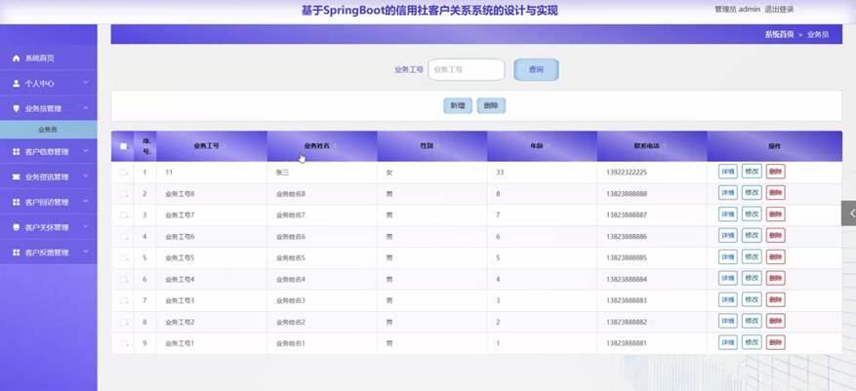Click the 删除 button above the table
The image size is (856, 391).
(491, 105)
